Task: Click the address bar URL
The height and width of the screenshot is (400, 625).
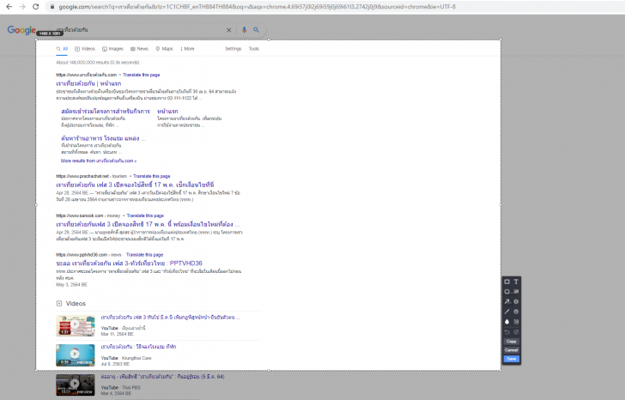Action: 257,7
